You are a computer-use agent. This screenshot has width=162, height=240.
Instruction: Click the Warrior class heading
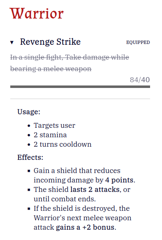pyautogui.click(x=37, y=14)
